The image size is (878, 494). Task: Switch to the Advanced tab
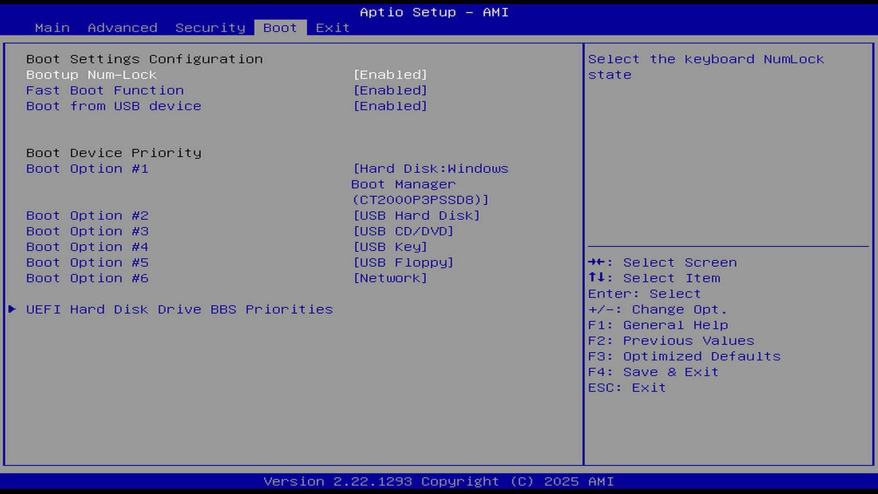(x=122, y=28)
